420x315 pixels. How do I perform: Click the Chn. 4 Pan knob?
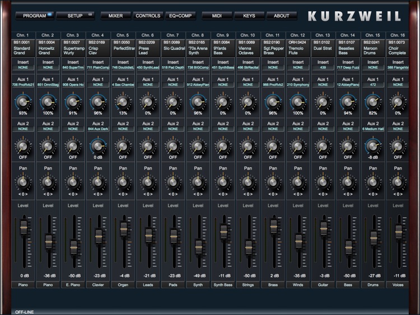(98, 182)
